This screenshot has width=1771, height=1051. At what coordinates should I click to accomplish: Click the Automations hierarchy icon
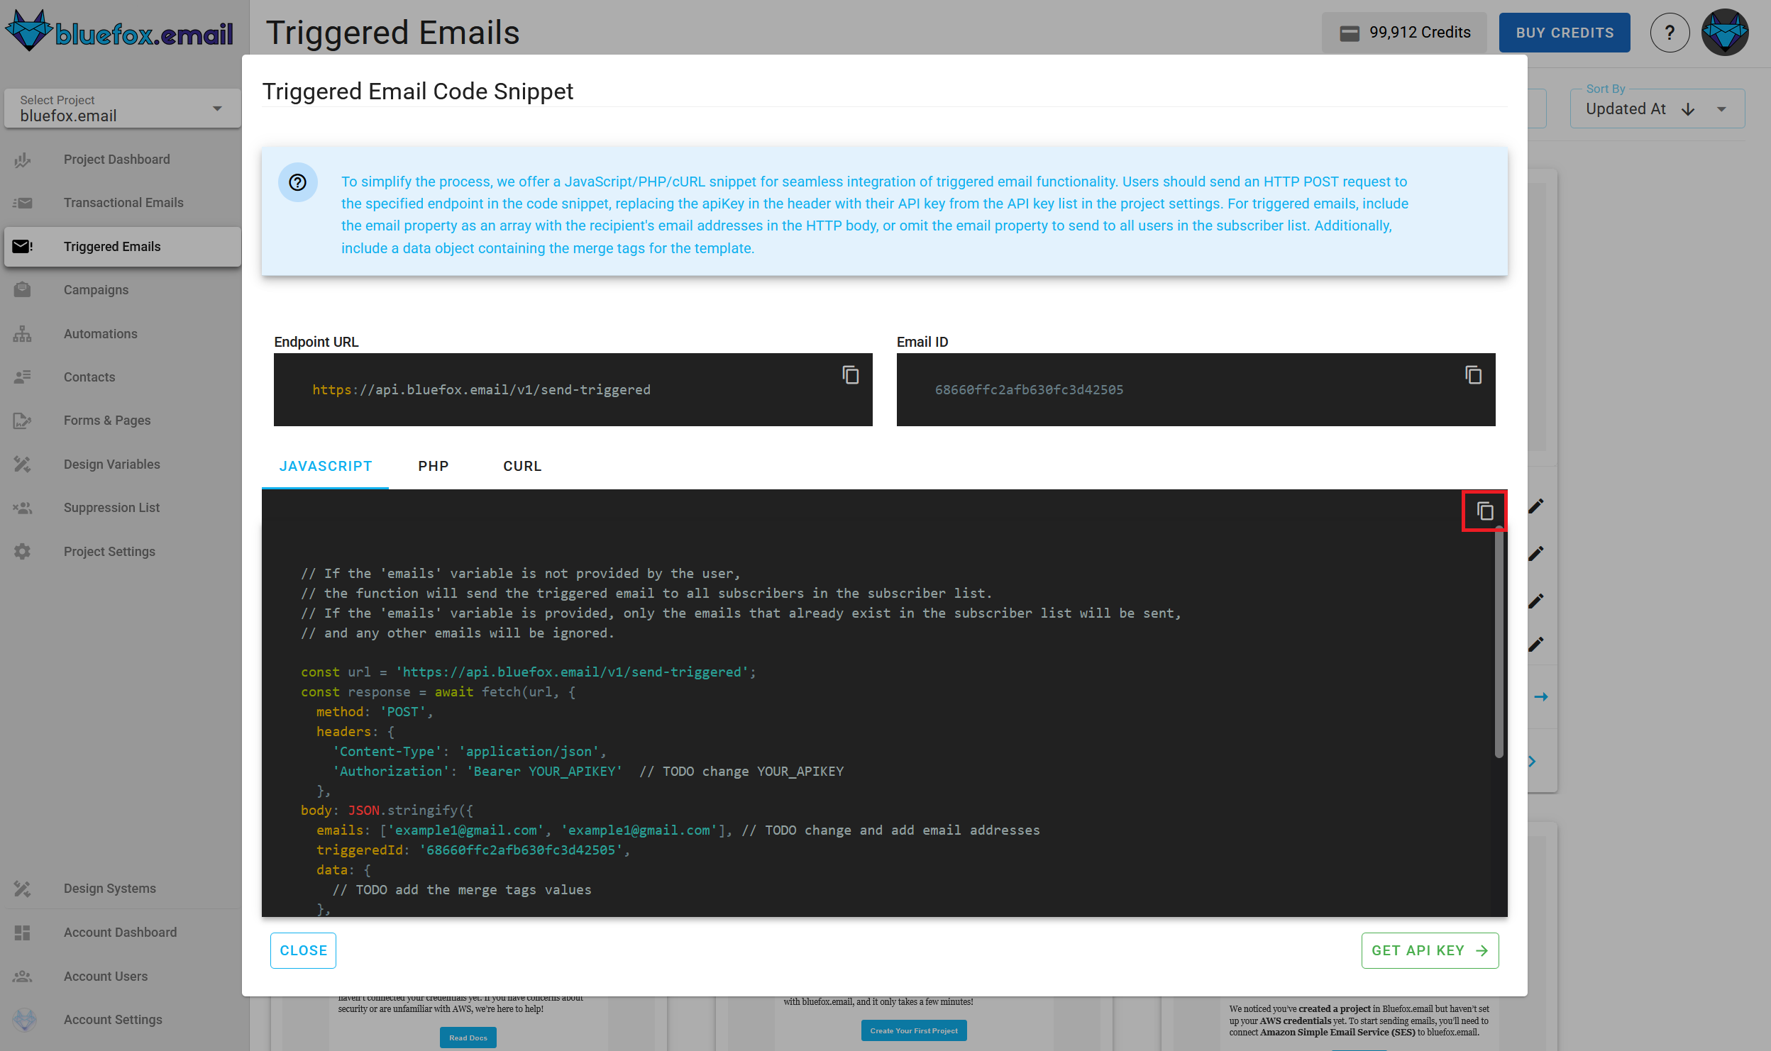pos(23,333)
